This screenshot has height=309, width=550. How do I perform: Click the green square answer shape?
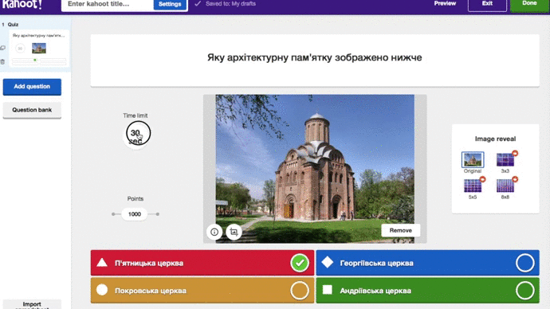[x=328, y=290]
